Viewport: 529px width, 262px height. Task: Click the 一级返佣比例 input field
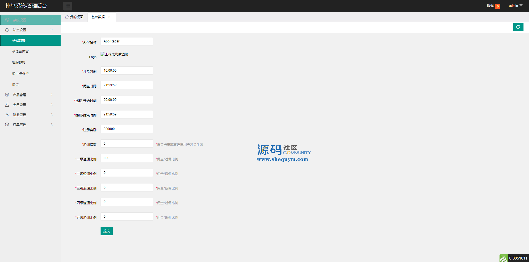tap(127, 158)
